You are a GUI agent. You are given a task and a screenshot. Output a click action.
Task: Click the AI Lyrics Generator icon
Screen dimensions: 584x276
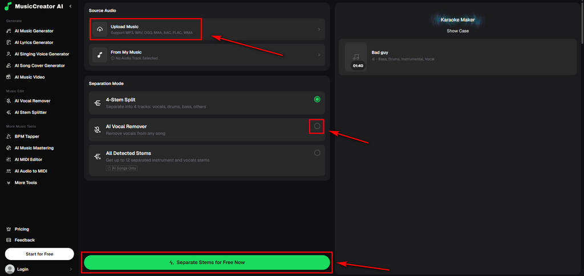click(x=9, y=42)
